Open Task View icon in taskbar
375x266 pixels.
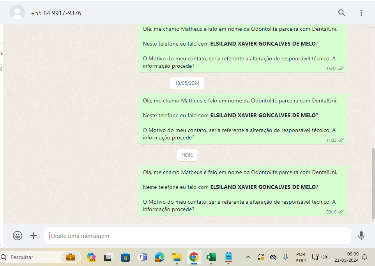tap(108, 257)
